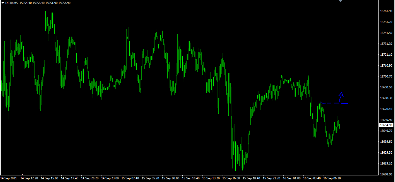Image resolution: width=395 pixels, height=182 pixels.
Task: Click the 15 Sep 16:00 time label
Action: (x=231, y=178)
